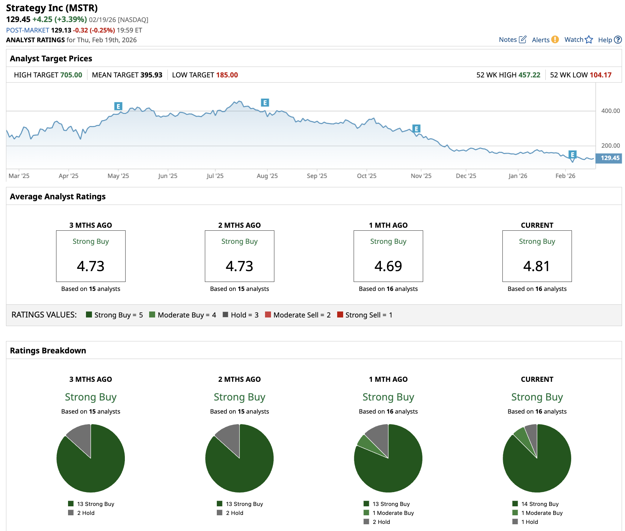Click the POST-MARKET label
The width and height of the screenshot is (625, 531).
point(28,30)
